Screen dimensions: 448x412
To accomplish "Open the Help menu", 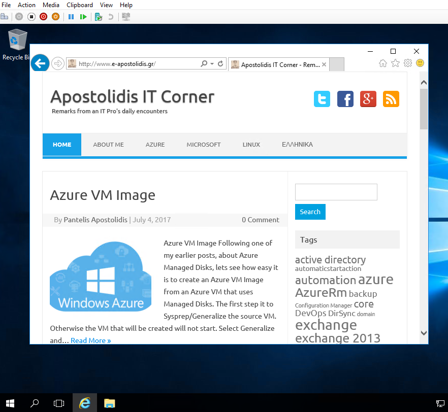I will coord(126,5).
